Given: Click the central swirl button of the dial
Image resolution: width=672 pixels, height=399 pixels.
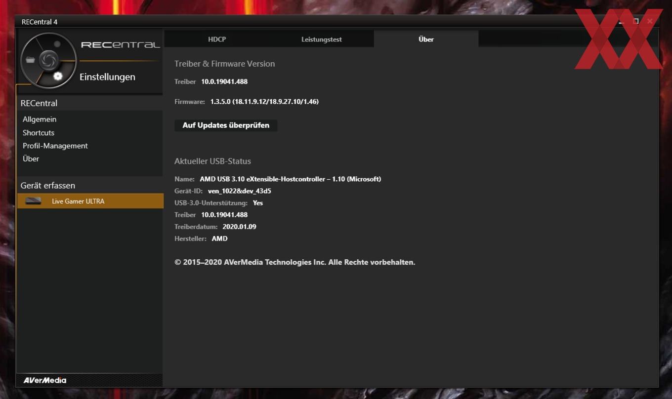Looking at the screenshot, I should 48,60.
